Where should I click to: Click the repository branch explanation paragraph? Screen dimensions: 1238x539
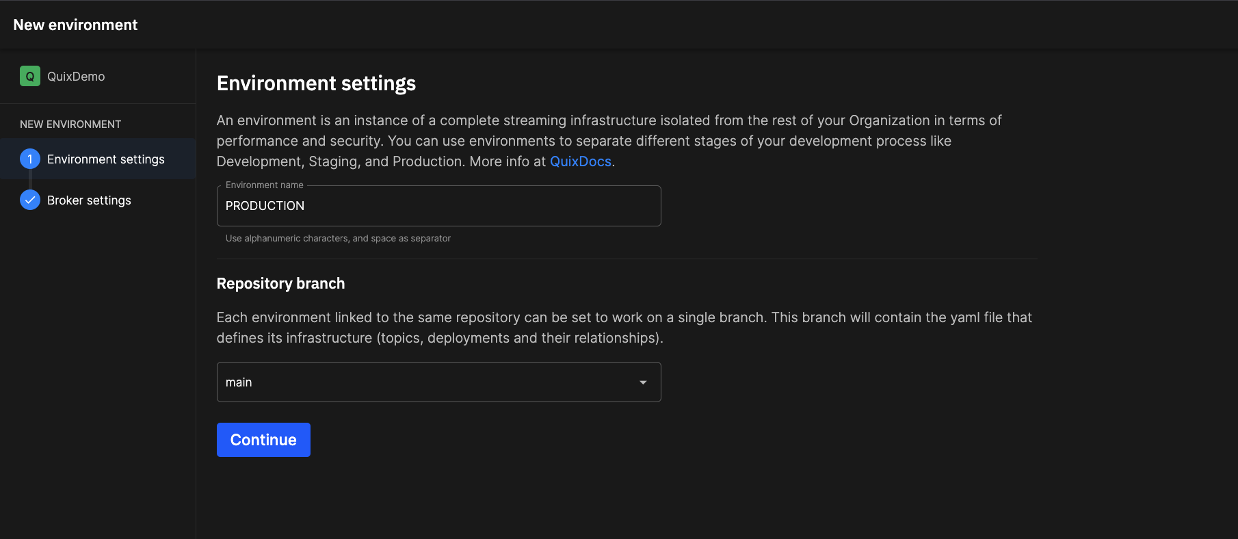coord(624,328)
